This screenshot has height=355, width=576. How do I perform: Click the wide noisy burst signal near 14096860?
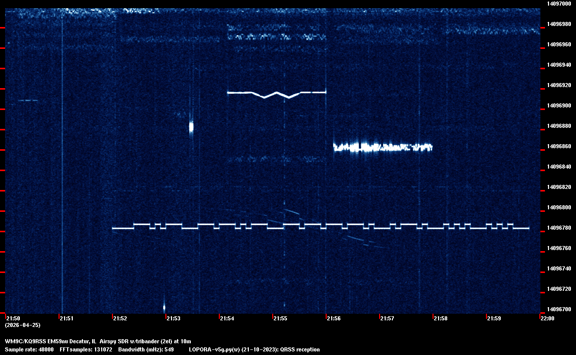tap(383, 147)
